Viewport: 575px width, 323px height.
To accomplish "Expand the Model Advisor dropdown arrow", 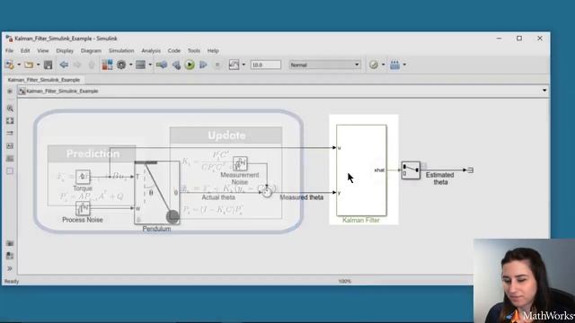I will 384,65.
